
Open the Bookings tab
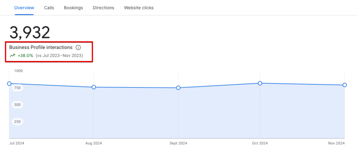coord(73,8)
